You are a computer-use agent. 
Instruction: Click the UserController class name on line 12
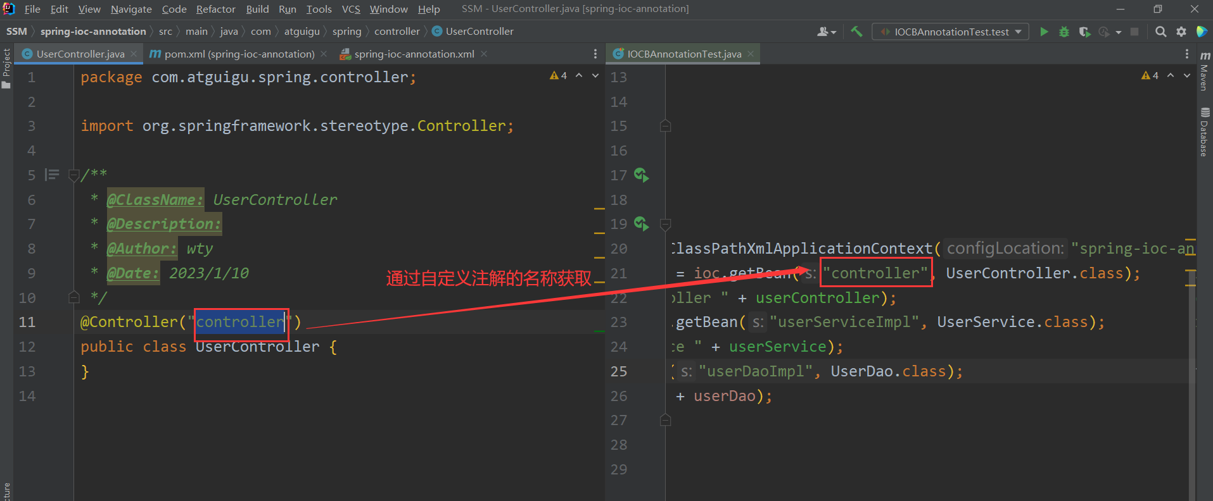click(258, 347)
